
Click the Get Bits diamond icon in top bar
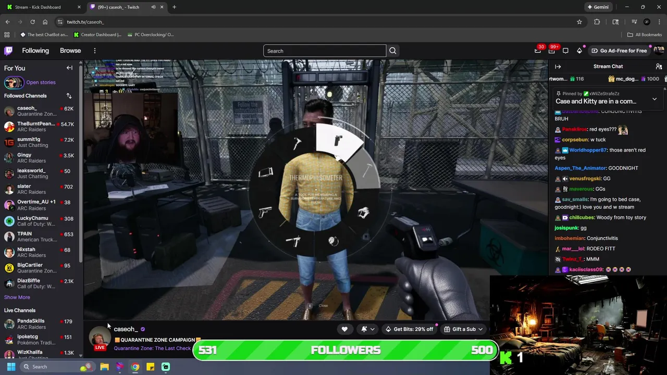(579, 51)
